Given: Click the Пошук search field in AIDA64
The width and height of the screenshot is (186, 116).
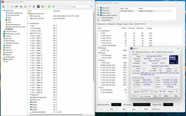Looking at the screenshot, I should click(x=80, y=7).
